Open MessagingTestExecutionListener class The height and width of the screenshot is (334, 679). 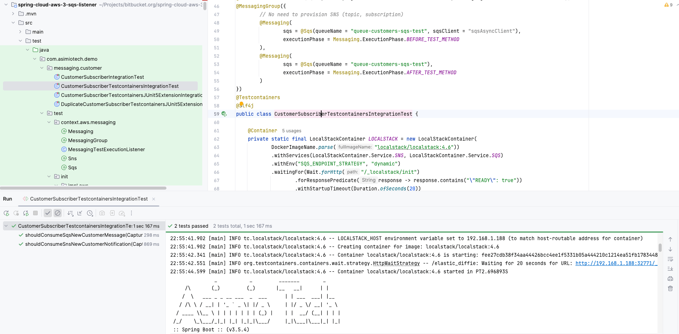click(106, 150)
